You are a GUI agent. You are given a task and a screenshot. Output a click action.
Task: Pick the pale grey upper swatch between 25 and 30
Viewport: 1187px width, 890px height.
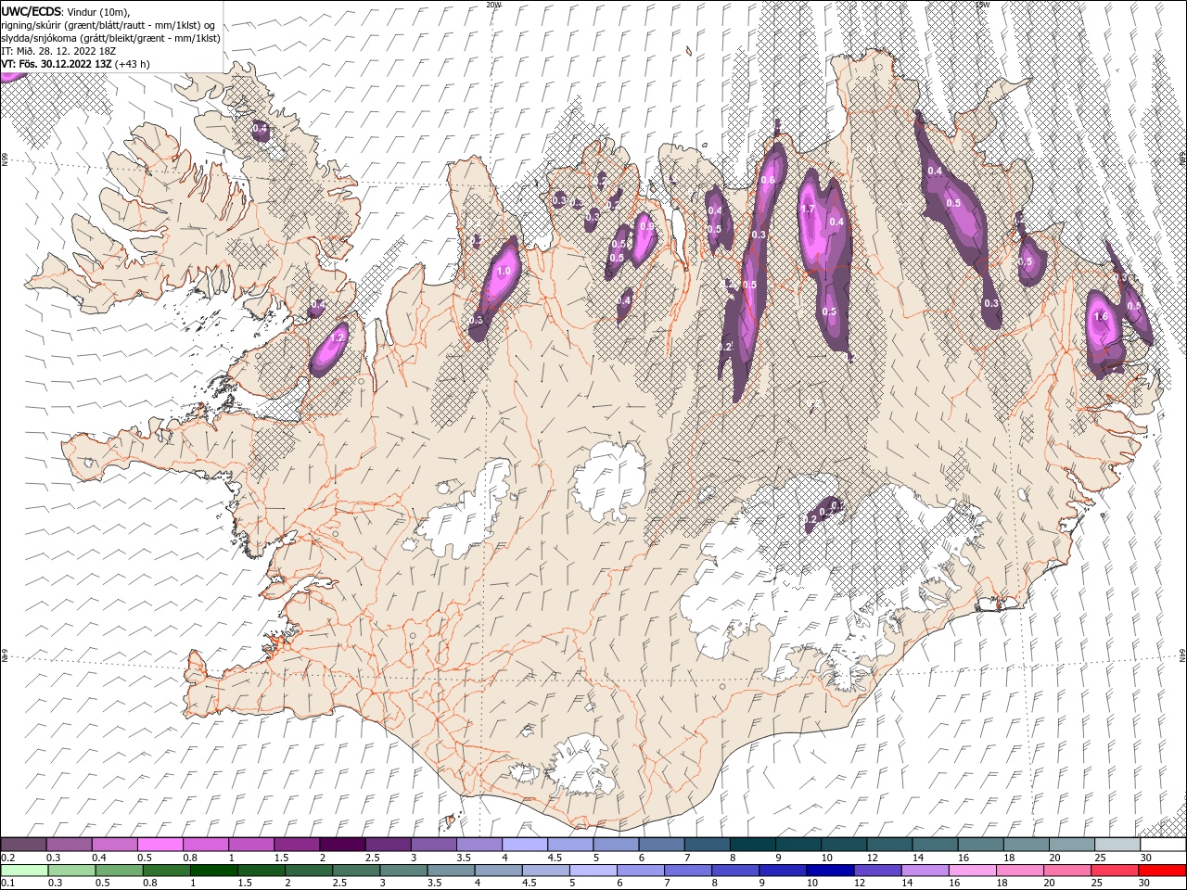click(x=1117, y=845)
